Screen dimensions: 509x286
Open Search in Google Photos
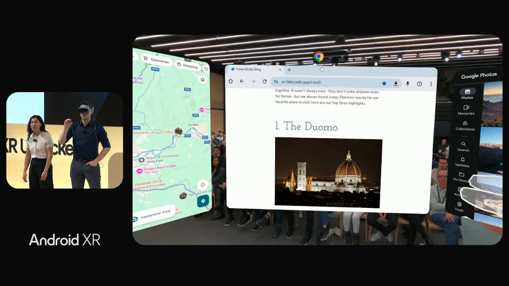pos(463,147)
